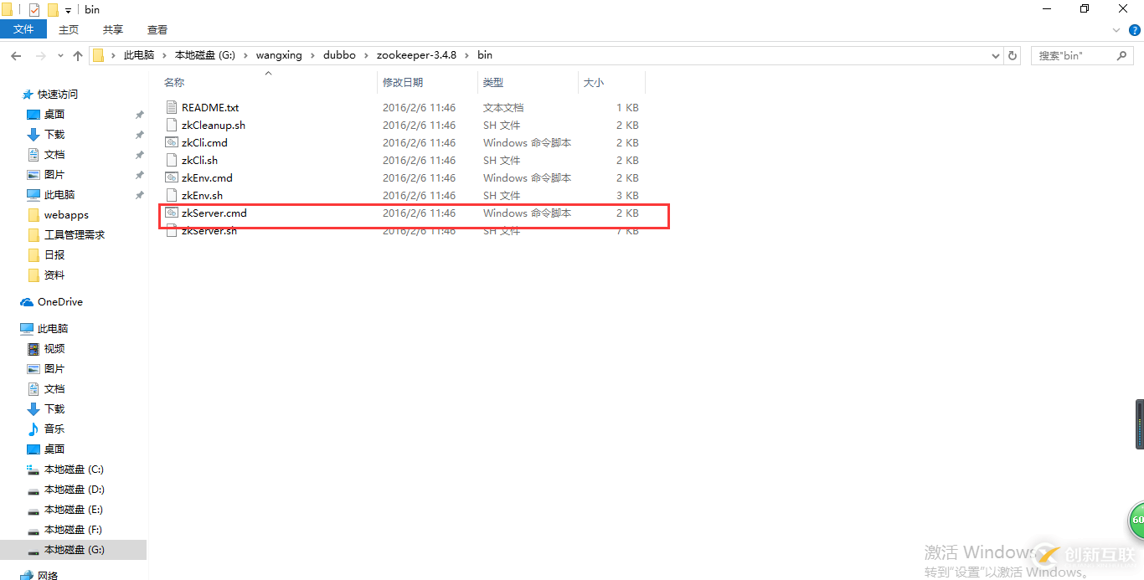This screenshot has width=1144, height=580.
Task: Open 快速访问 in navigation pane
Action: pos(57,95)
